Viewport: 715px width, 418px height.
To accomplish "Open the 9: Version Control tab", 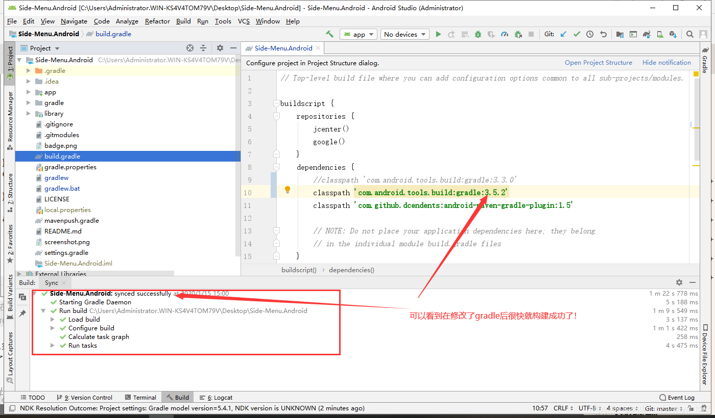I will click(85, 397).
